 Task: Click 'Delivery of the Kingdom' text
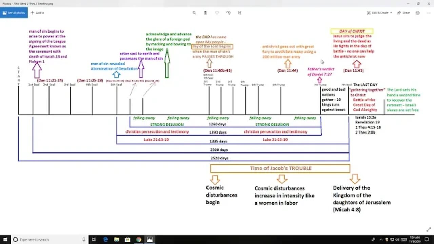(x=361, y=199)
